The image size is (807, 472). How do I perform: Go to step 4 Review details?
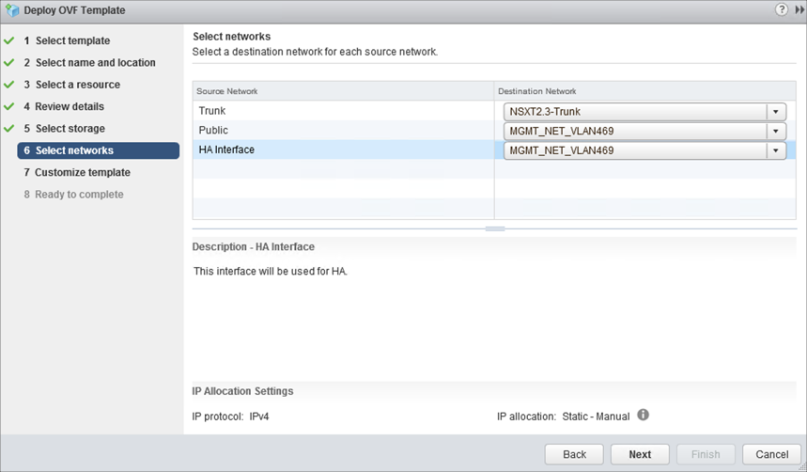(x=64, y=106)
